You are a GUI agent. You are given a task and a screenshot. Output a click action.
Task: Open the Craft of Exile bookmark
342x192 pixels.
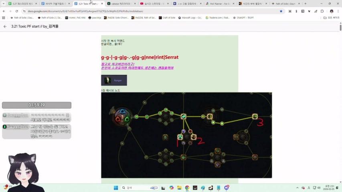(167, 18)
